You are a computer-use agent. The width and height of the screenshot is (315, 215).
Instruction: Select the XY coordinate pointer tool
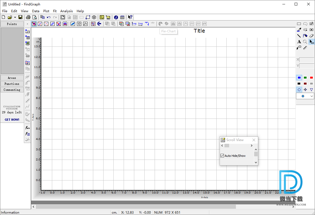click(311, 42)
